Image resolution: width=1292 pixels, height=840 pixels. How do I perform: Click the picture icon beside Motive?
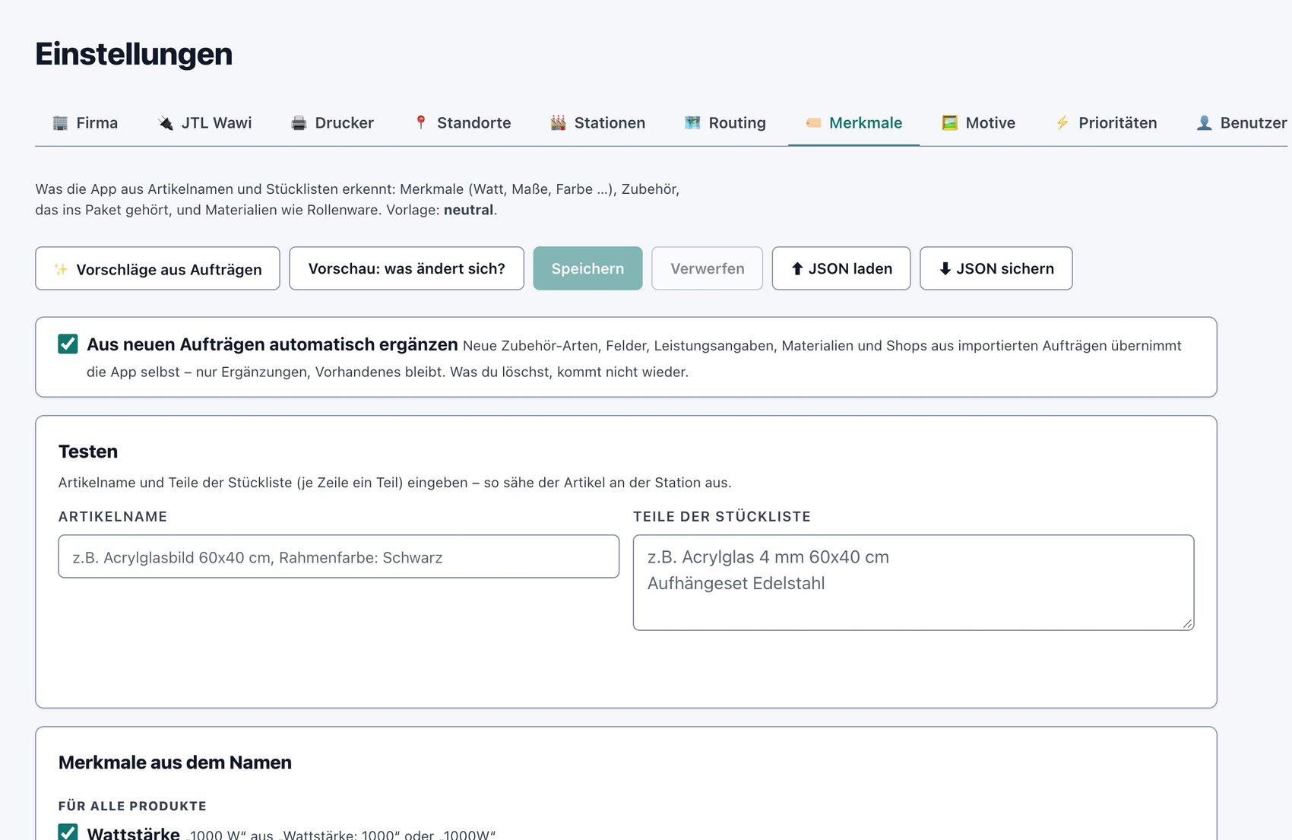pyautogui.click(x=949, y=123)
